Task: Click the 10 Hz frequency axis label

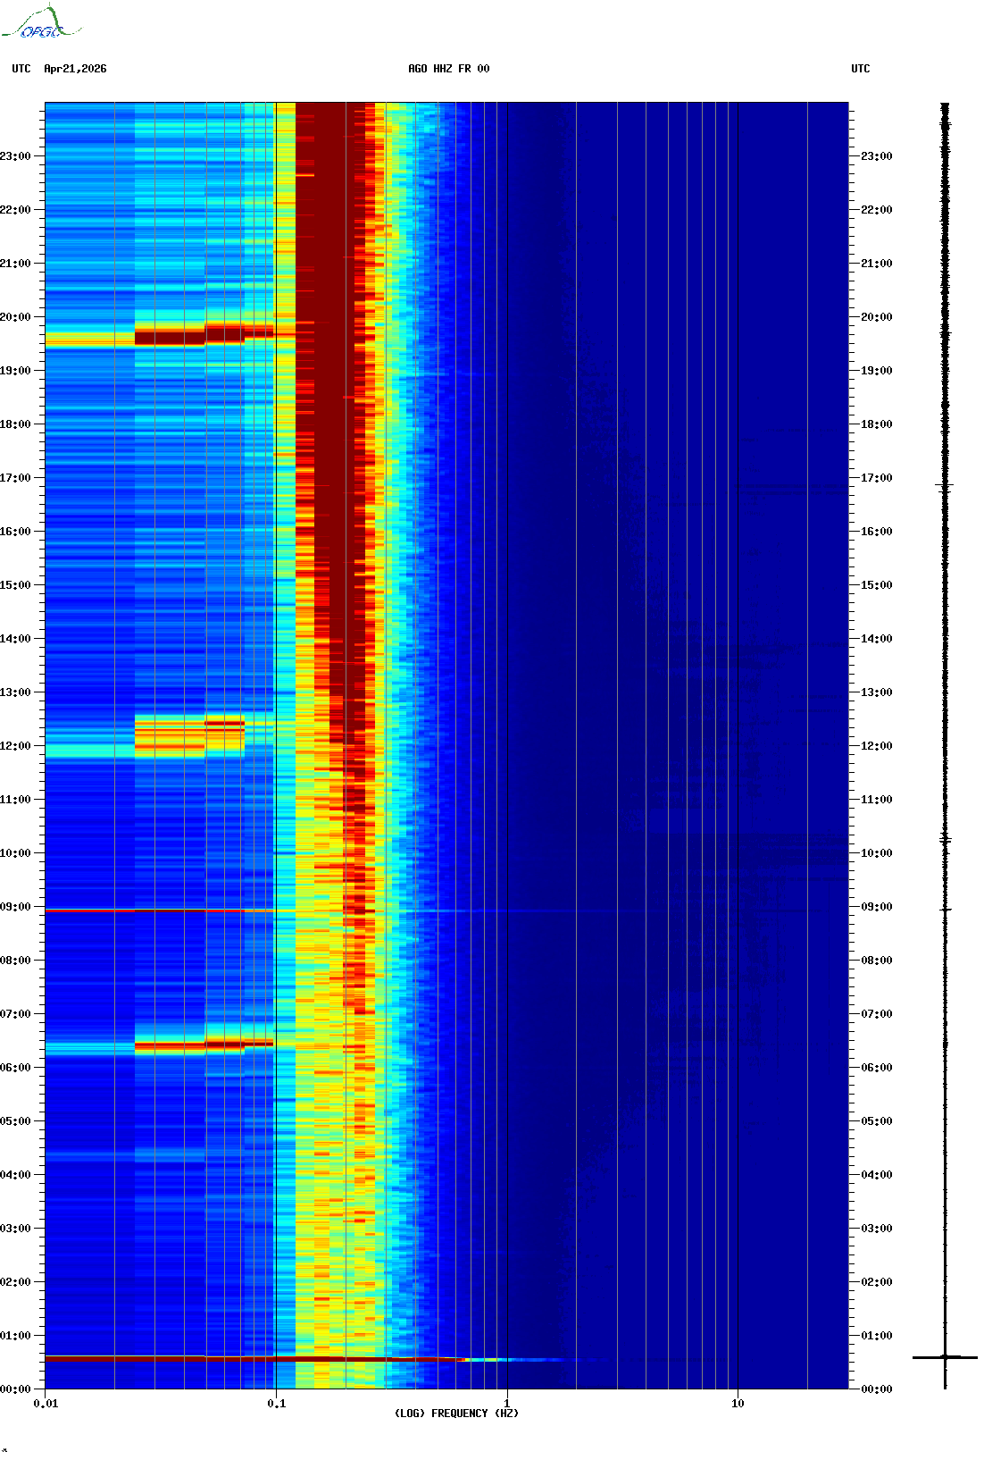Action: 738,1404
